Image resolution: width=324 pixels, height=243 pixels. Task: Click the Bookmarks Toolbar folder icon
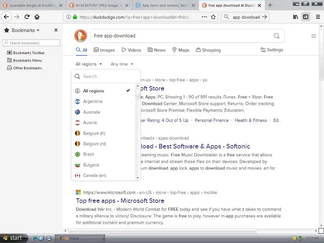point(9,53)
